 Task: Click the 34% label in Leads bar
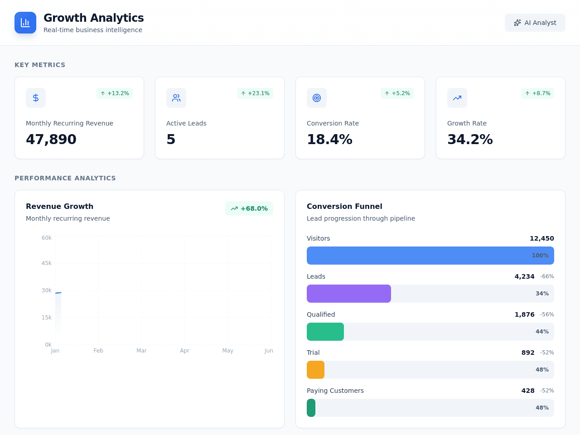[x=542, y=294]
